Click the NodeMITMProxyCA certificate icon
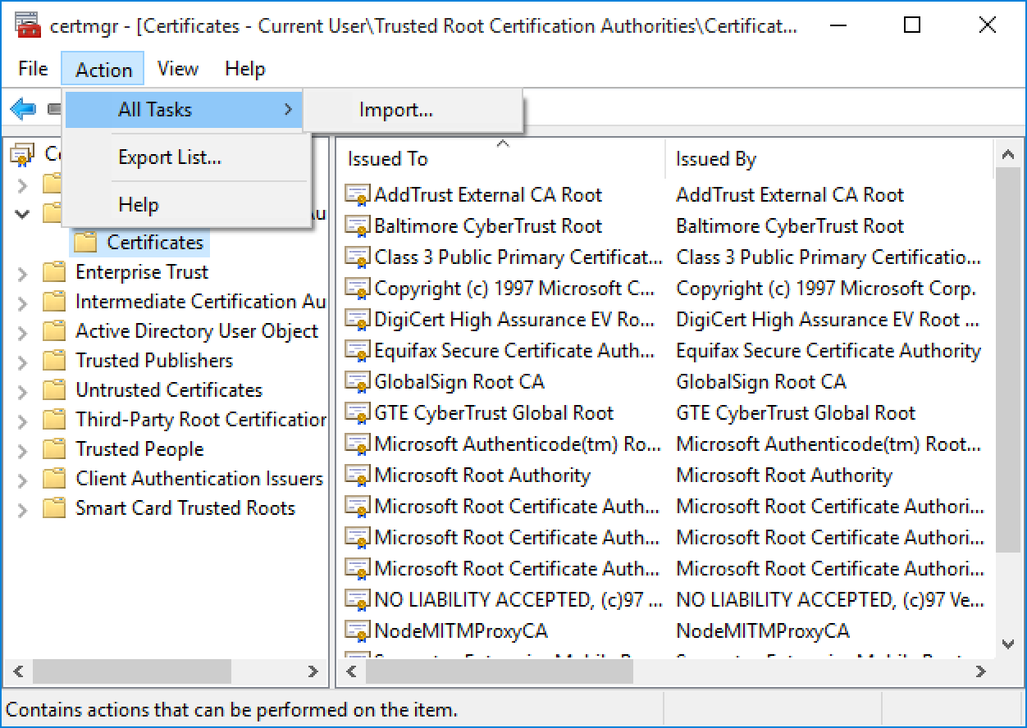This screenshot has width=1027, height=728. pos(358,631)
